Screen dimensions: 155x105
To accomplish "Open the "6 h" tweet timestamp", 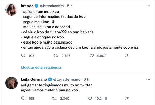I will click(86, 79).
